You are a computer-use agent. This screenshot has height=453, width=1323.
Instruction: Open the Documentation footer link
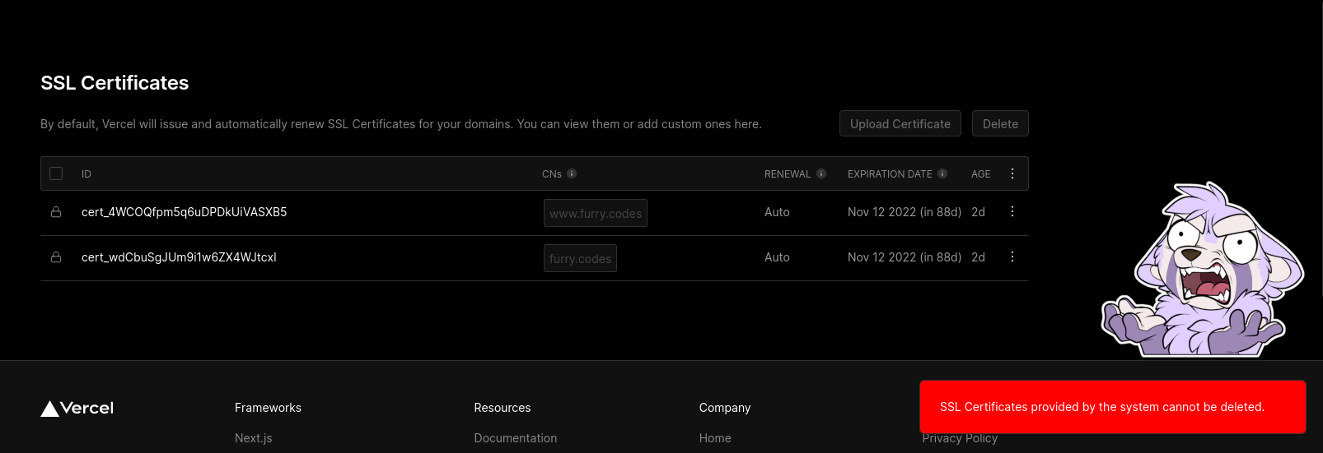point(516,438)
